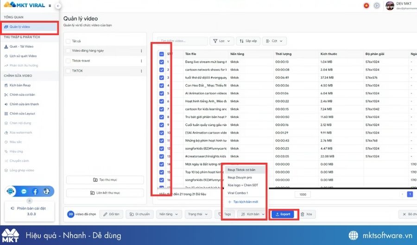Click the Export button

[x=283, y=214]
